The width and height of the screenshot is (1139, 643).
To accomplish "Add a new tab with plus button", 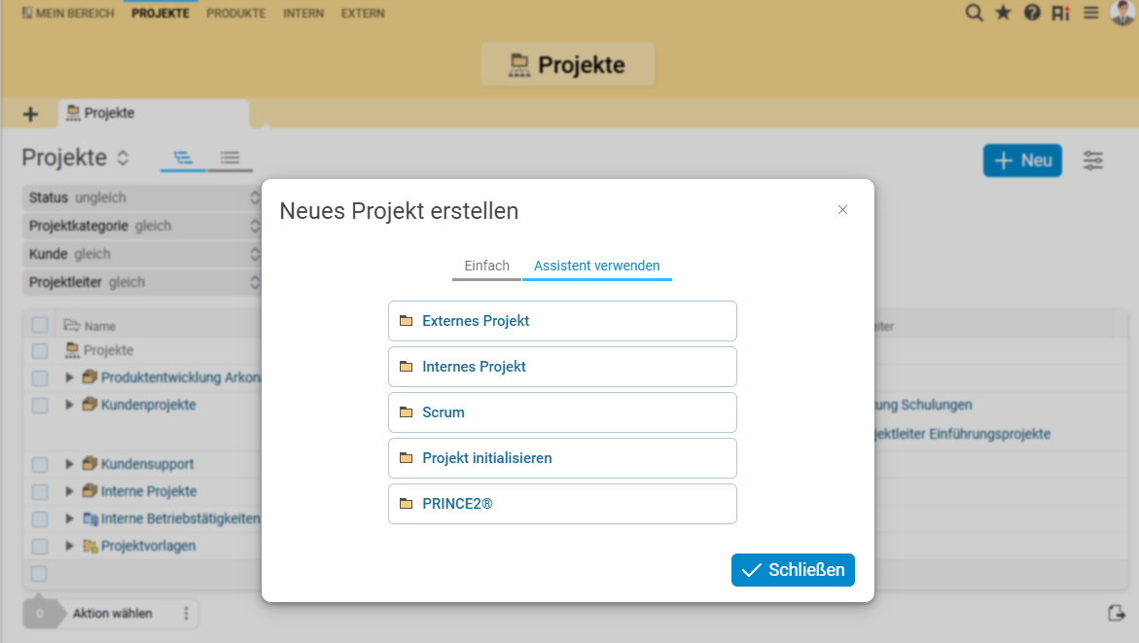I will [x=30, y=114].
